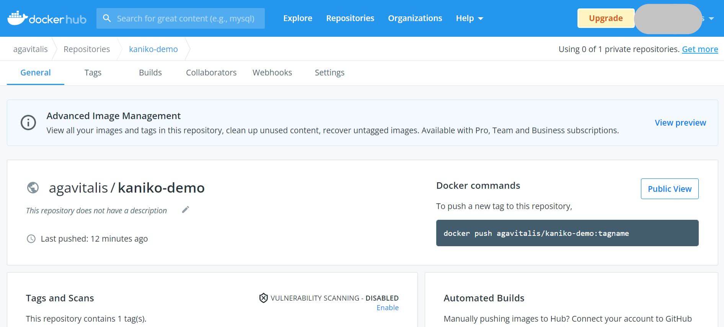The image size is (724, 327).
Task: Switch to the Builds tab
Action: [x=150, y=73]
